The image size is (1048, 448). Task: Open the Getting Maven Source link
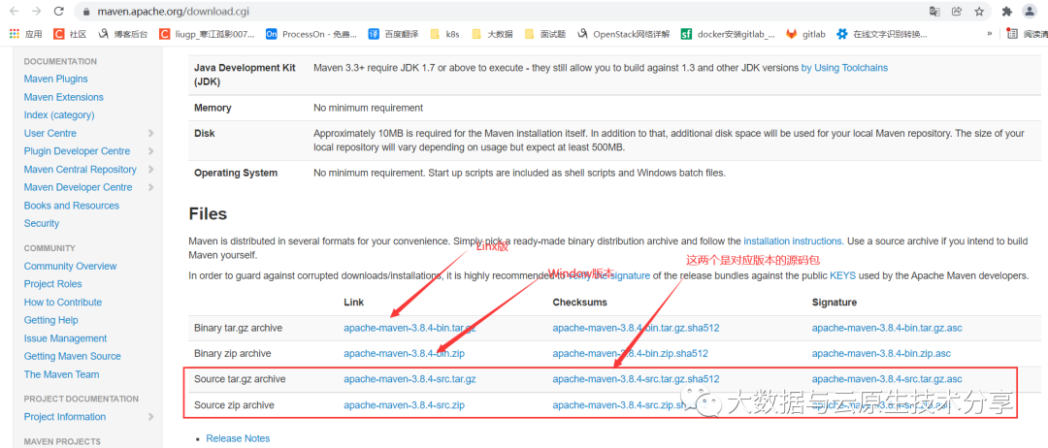tap(72, 356)
